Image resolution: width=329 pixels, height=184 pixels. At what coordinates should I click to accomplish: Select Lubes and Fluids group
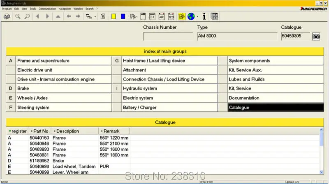pyautogui.click(x=276, y=79)
